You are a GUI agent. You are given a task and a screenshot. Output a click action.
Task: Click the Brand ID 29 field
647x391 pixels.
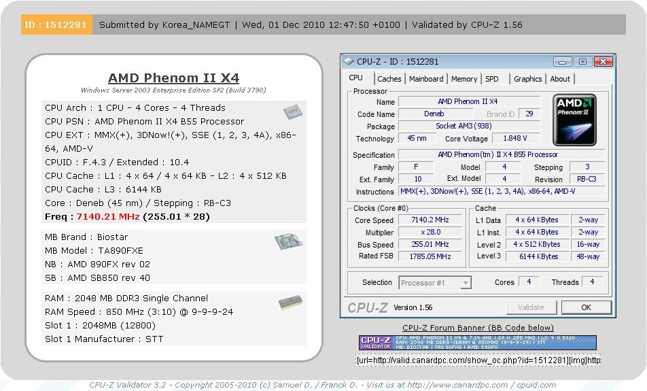click(x=529, y=114)
